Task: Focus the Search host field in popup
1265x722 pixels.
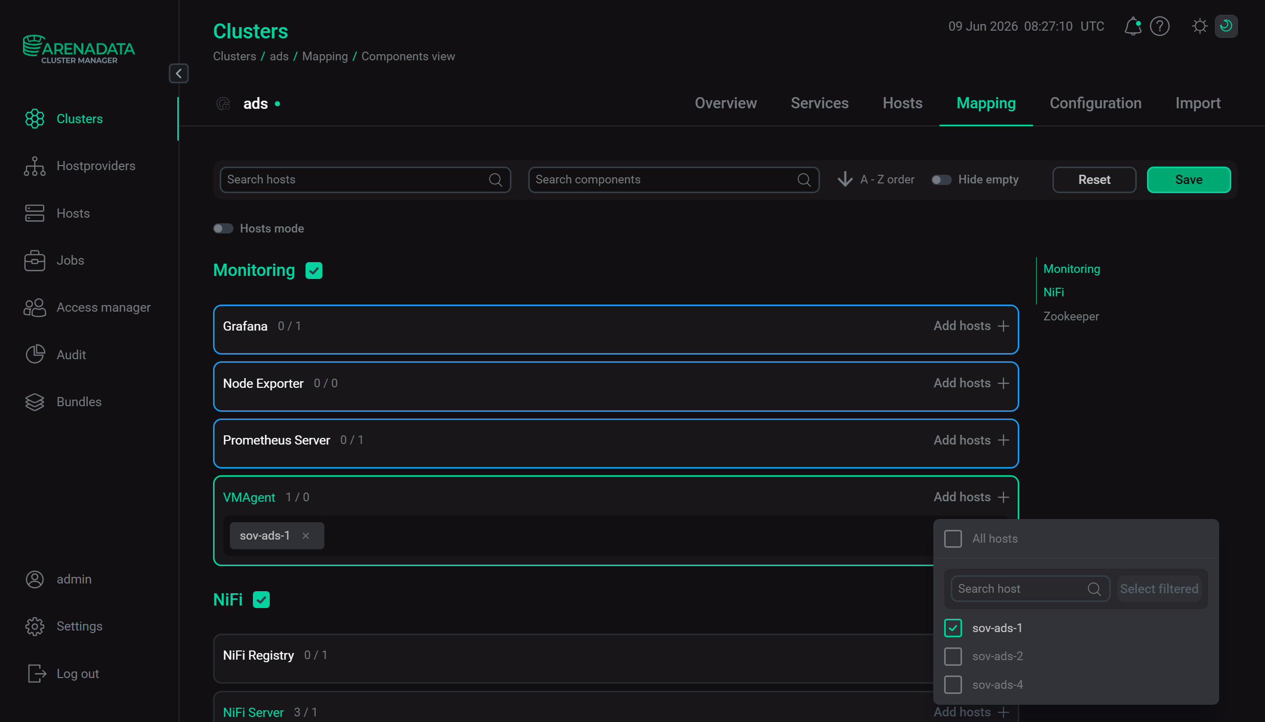Action: [1030, 589]
